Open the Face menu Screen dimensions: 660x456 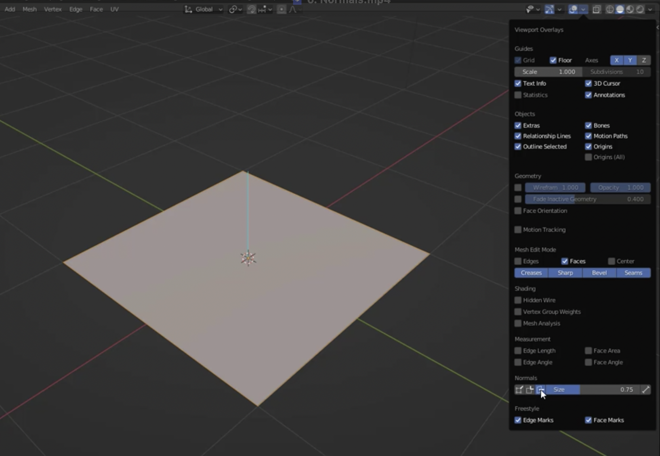pos(96,9)
